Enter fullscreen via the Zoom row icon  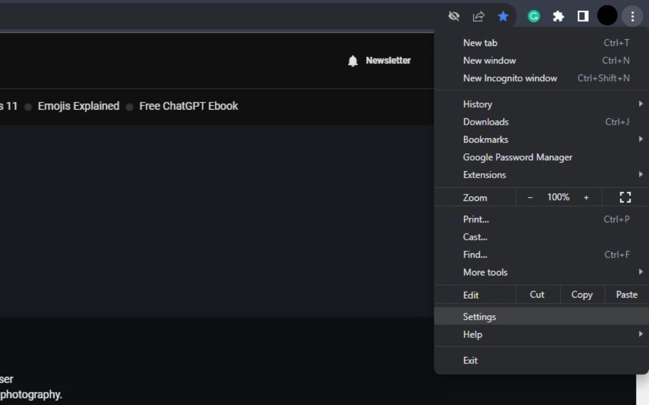[x=625, y=197]
